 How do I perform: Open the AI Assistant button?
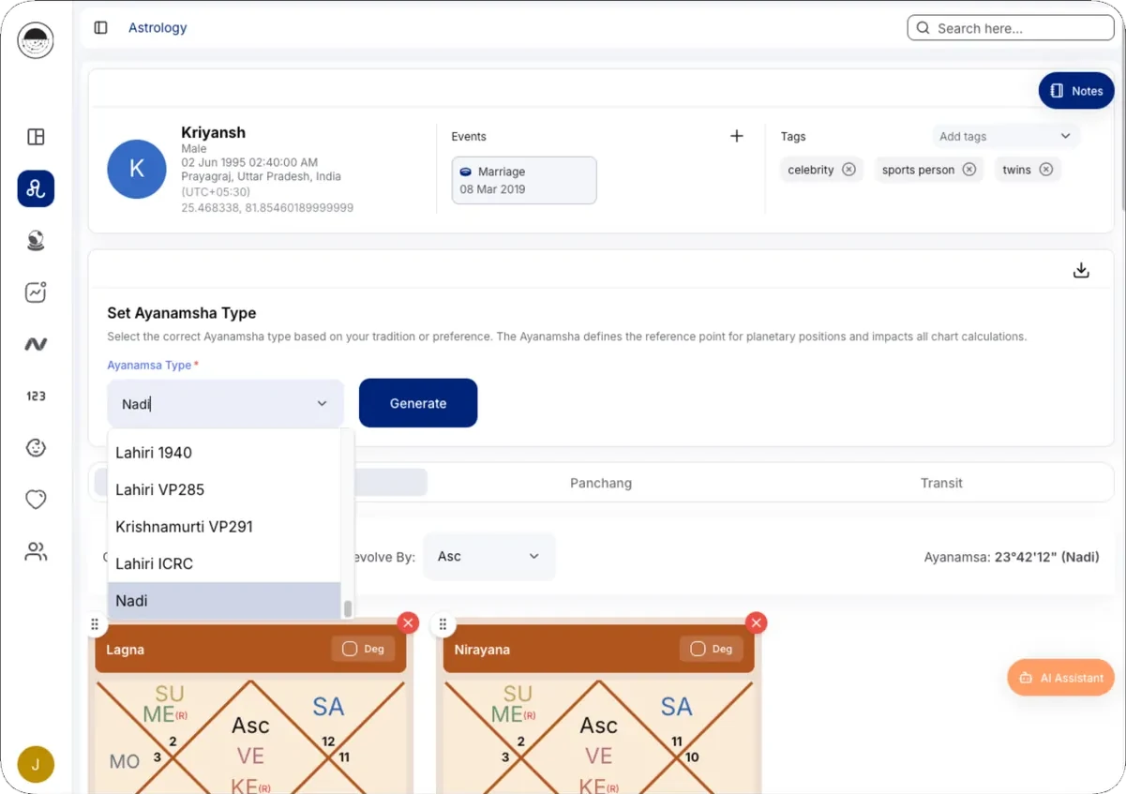tap(1062, 678)
